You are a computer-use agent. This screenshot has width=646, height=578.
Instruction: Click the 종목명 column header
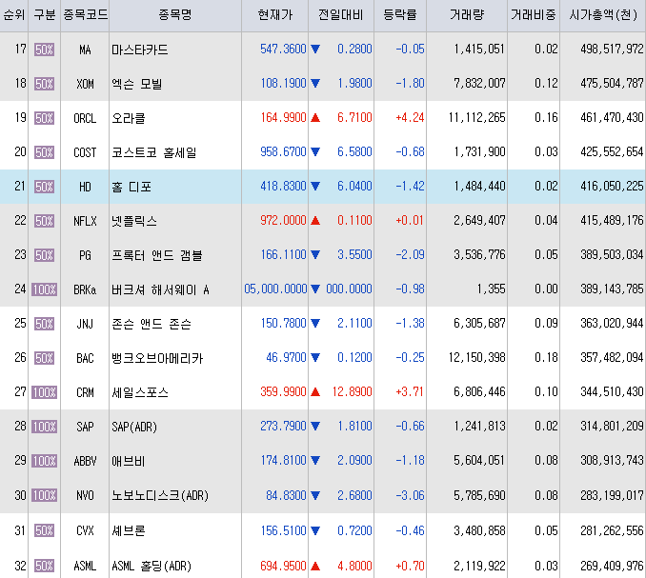(175, 15)
